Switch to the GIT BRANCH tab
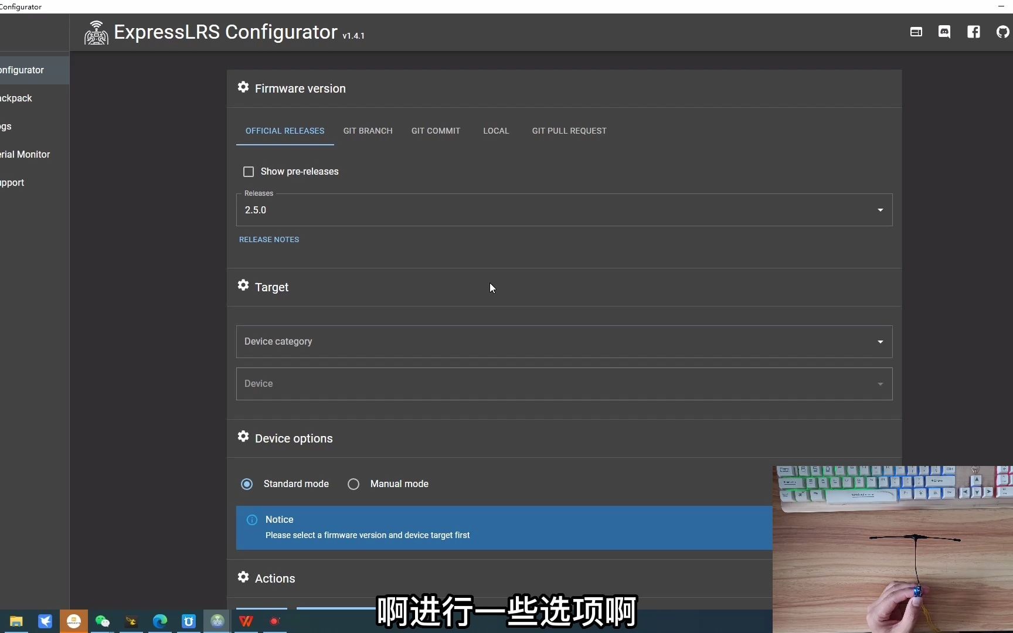Screen dimensions: 1013x633 pyautogui.click(x=368, y=131)
